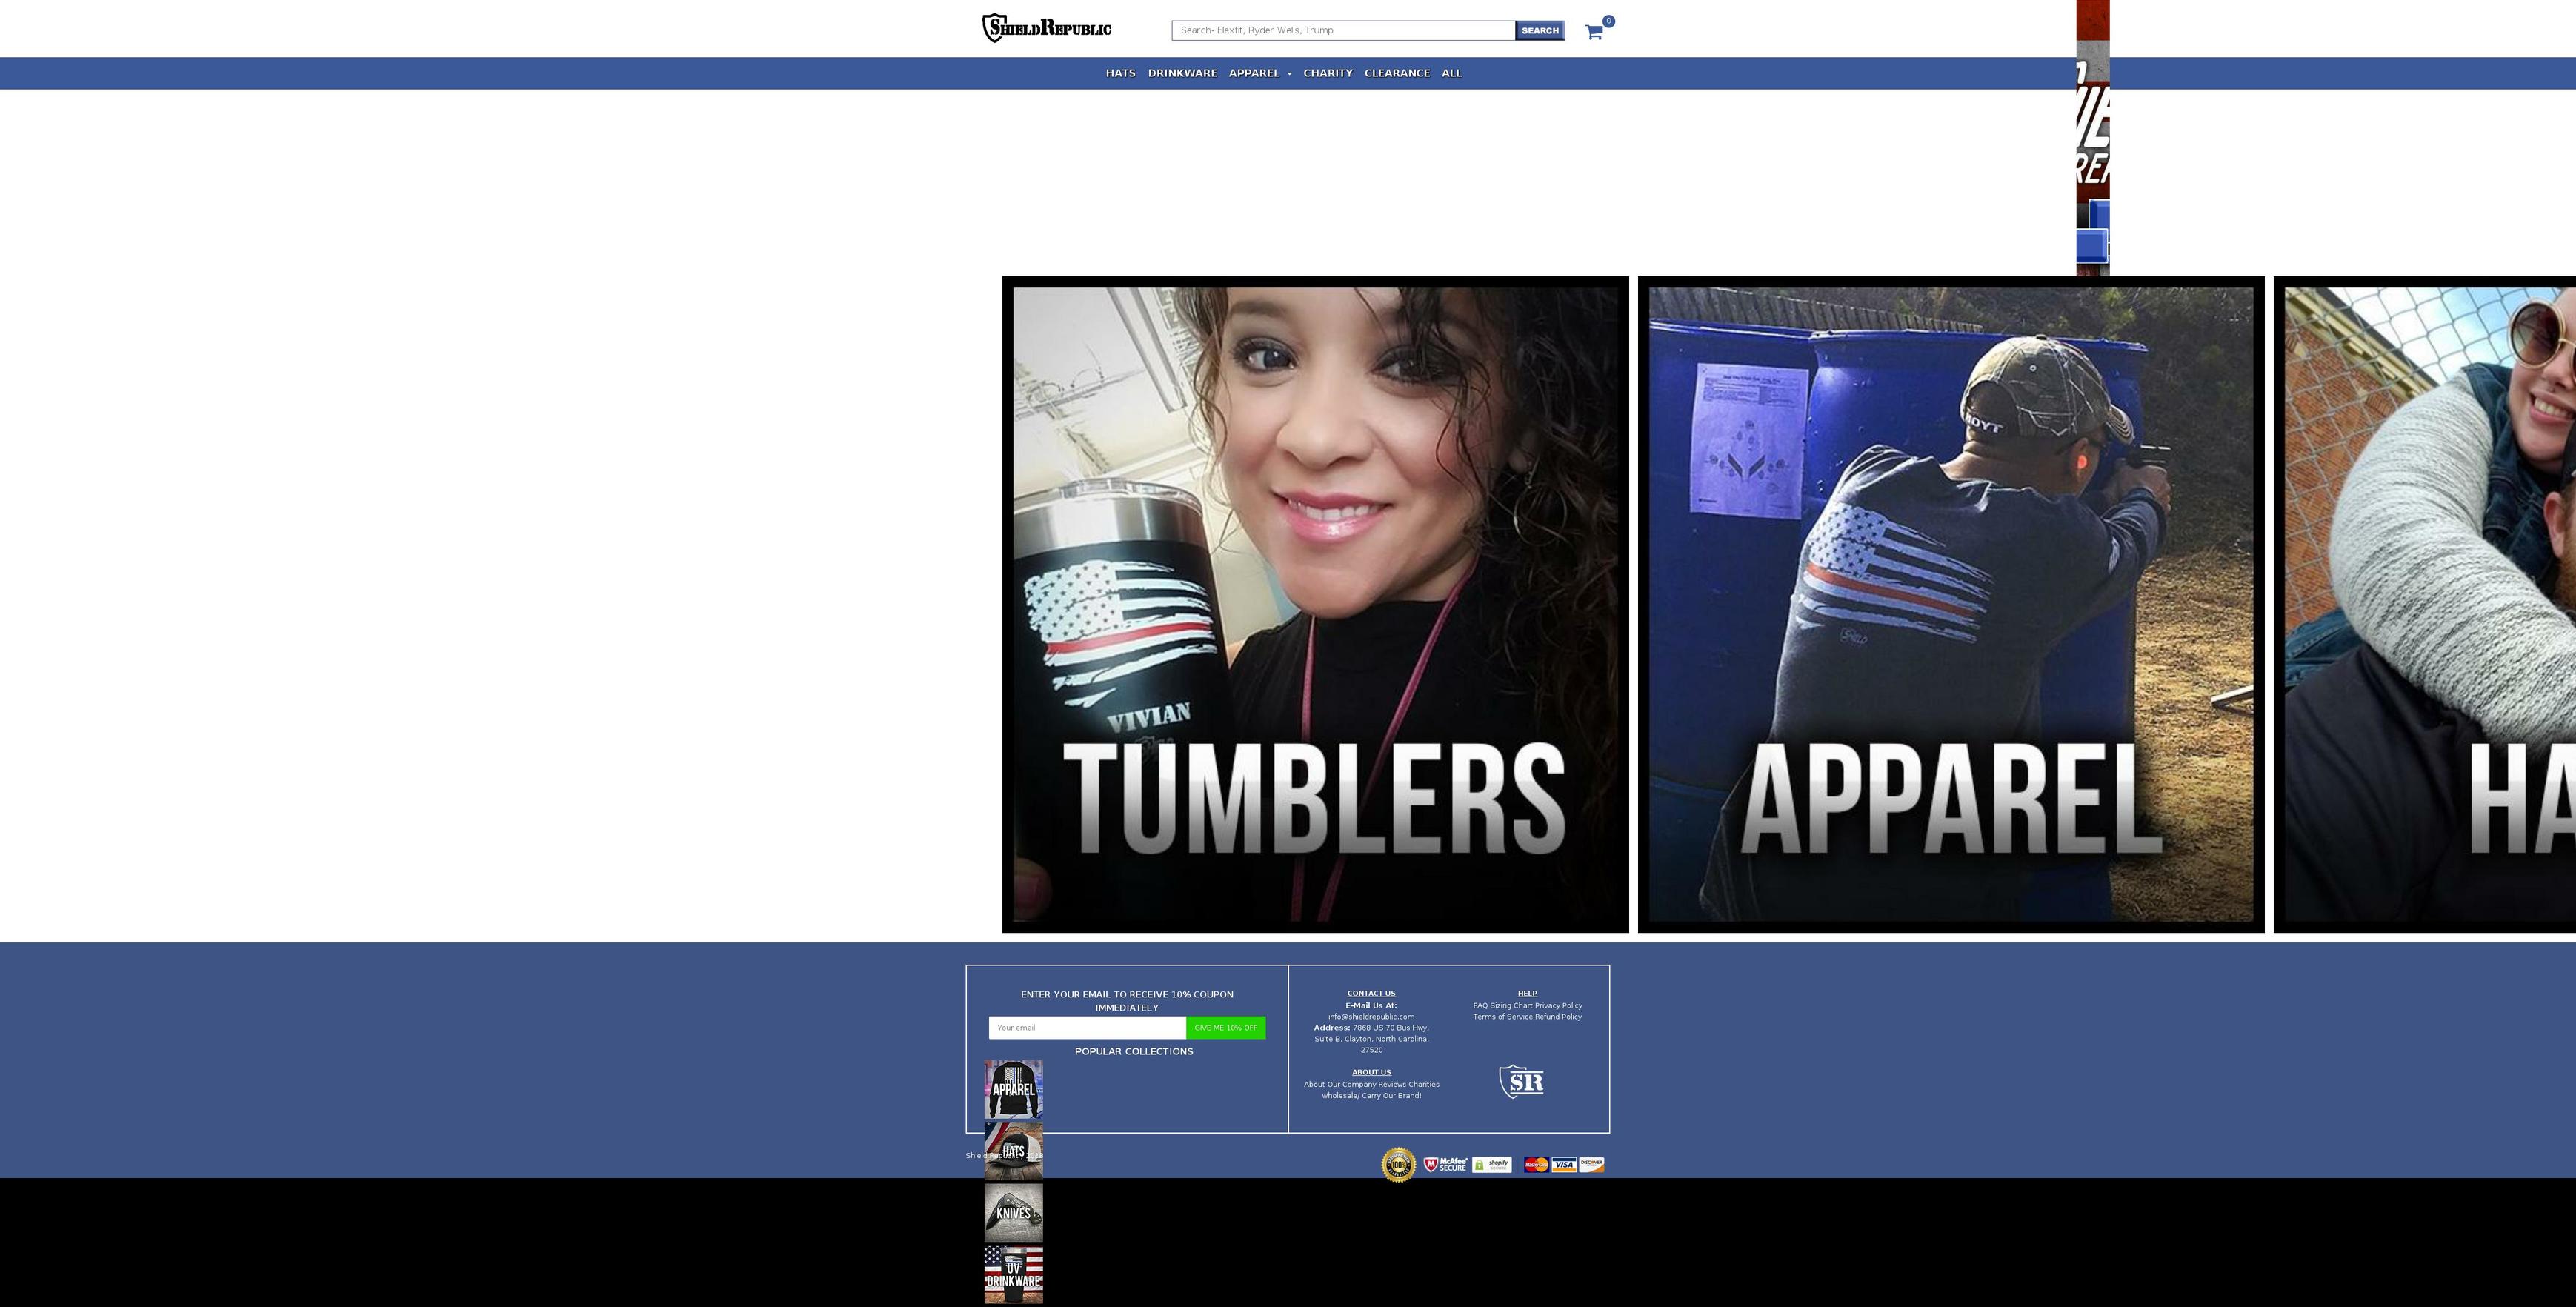Open the Reviews footer link
This screenshot has height=1307, width=2576.
(1392, 1085)
